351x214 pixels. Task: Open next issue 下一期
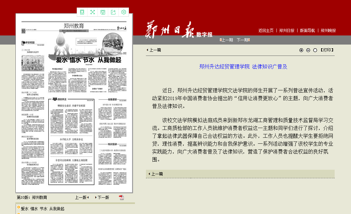243,40
